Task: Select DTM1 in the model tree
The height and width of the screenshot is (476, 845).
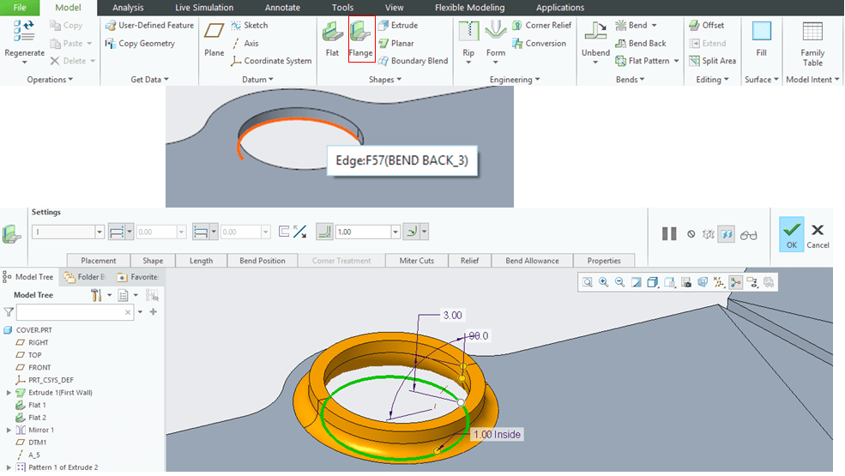Action: point(37,442)
